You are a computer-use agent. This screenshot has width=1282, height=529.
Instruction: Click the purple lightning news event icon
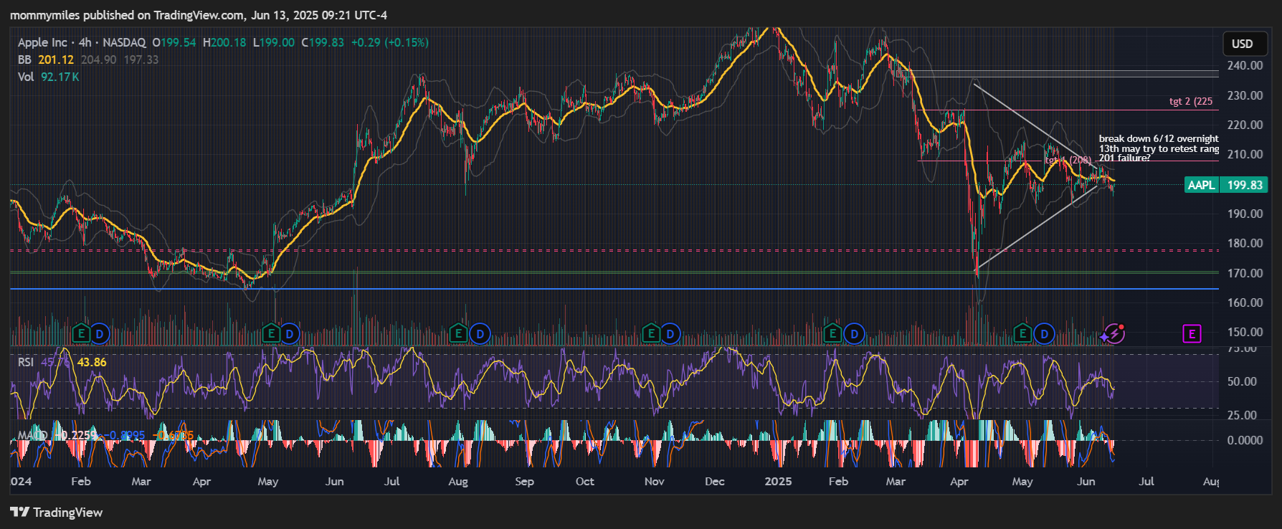pyautogui.click(x=1114, y=333)
